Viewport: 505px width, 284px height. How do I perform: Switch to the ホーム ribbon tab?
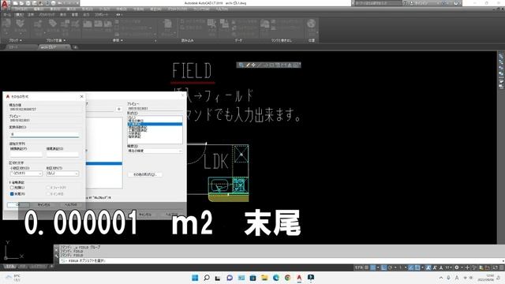(x=7, y=14)
